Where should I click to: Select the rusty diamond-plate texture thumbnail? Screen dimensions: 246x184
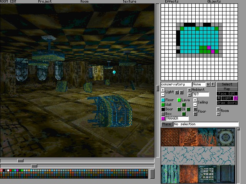click(170, 137)
